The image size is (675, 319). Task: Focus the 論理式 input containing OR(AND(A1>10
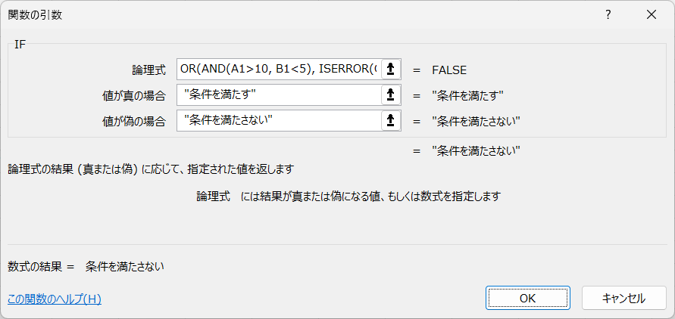tap(279, 70)
